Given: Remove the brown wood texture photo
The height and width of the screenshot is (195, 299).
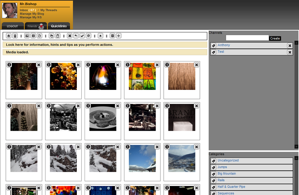Looking at the screenshot, I should [196, 65].
